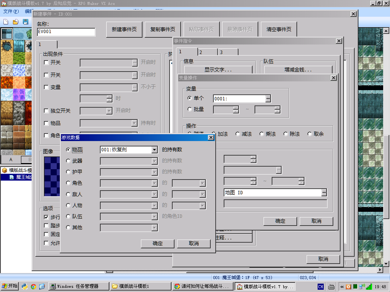The image size is (390, 292).
Task: Select the 批量 variable radio button
Action: click(190, 109)
